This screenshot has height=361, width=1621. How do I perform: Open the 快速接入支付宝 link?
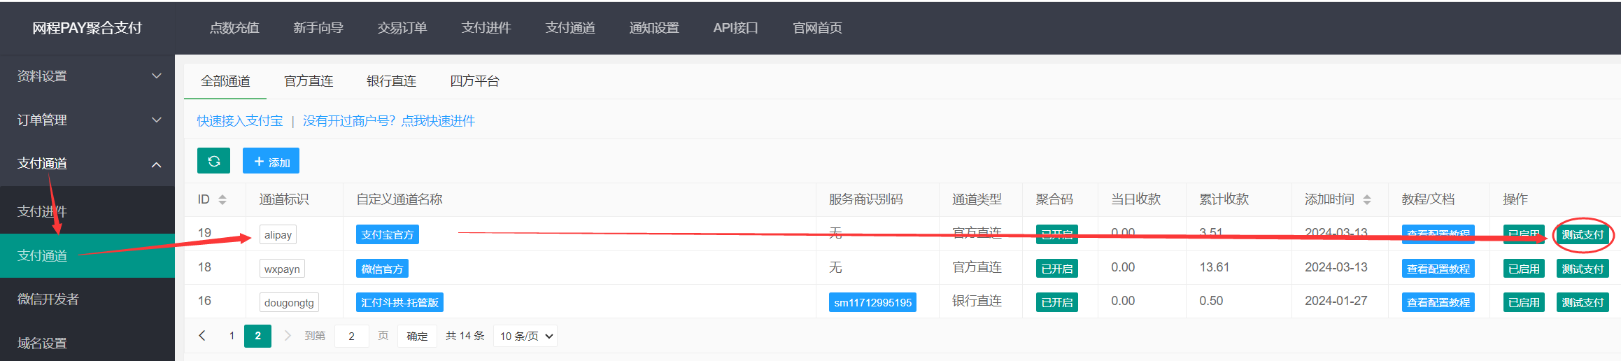240,121
